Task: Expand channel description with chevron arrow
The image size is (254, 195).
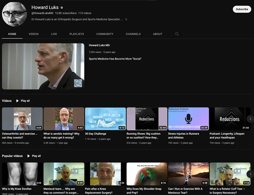Action: pyautogui.click(x=126, y=19)
